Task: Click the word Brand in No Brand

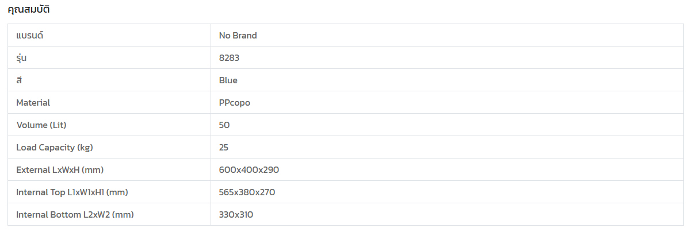Action: tap(244, 36)
